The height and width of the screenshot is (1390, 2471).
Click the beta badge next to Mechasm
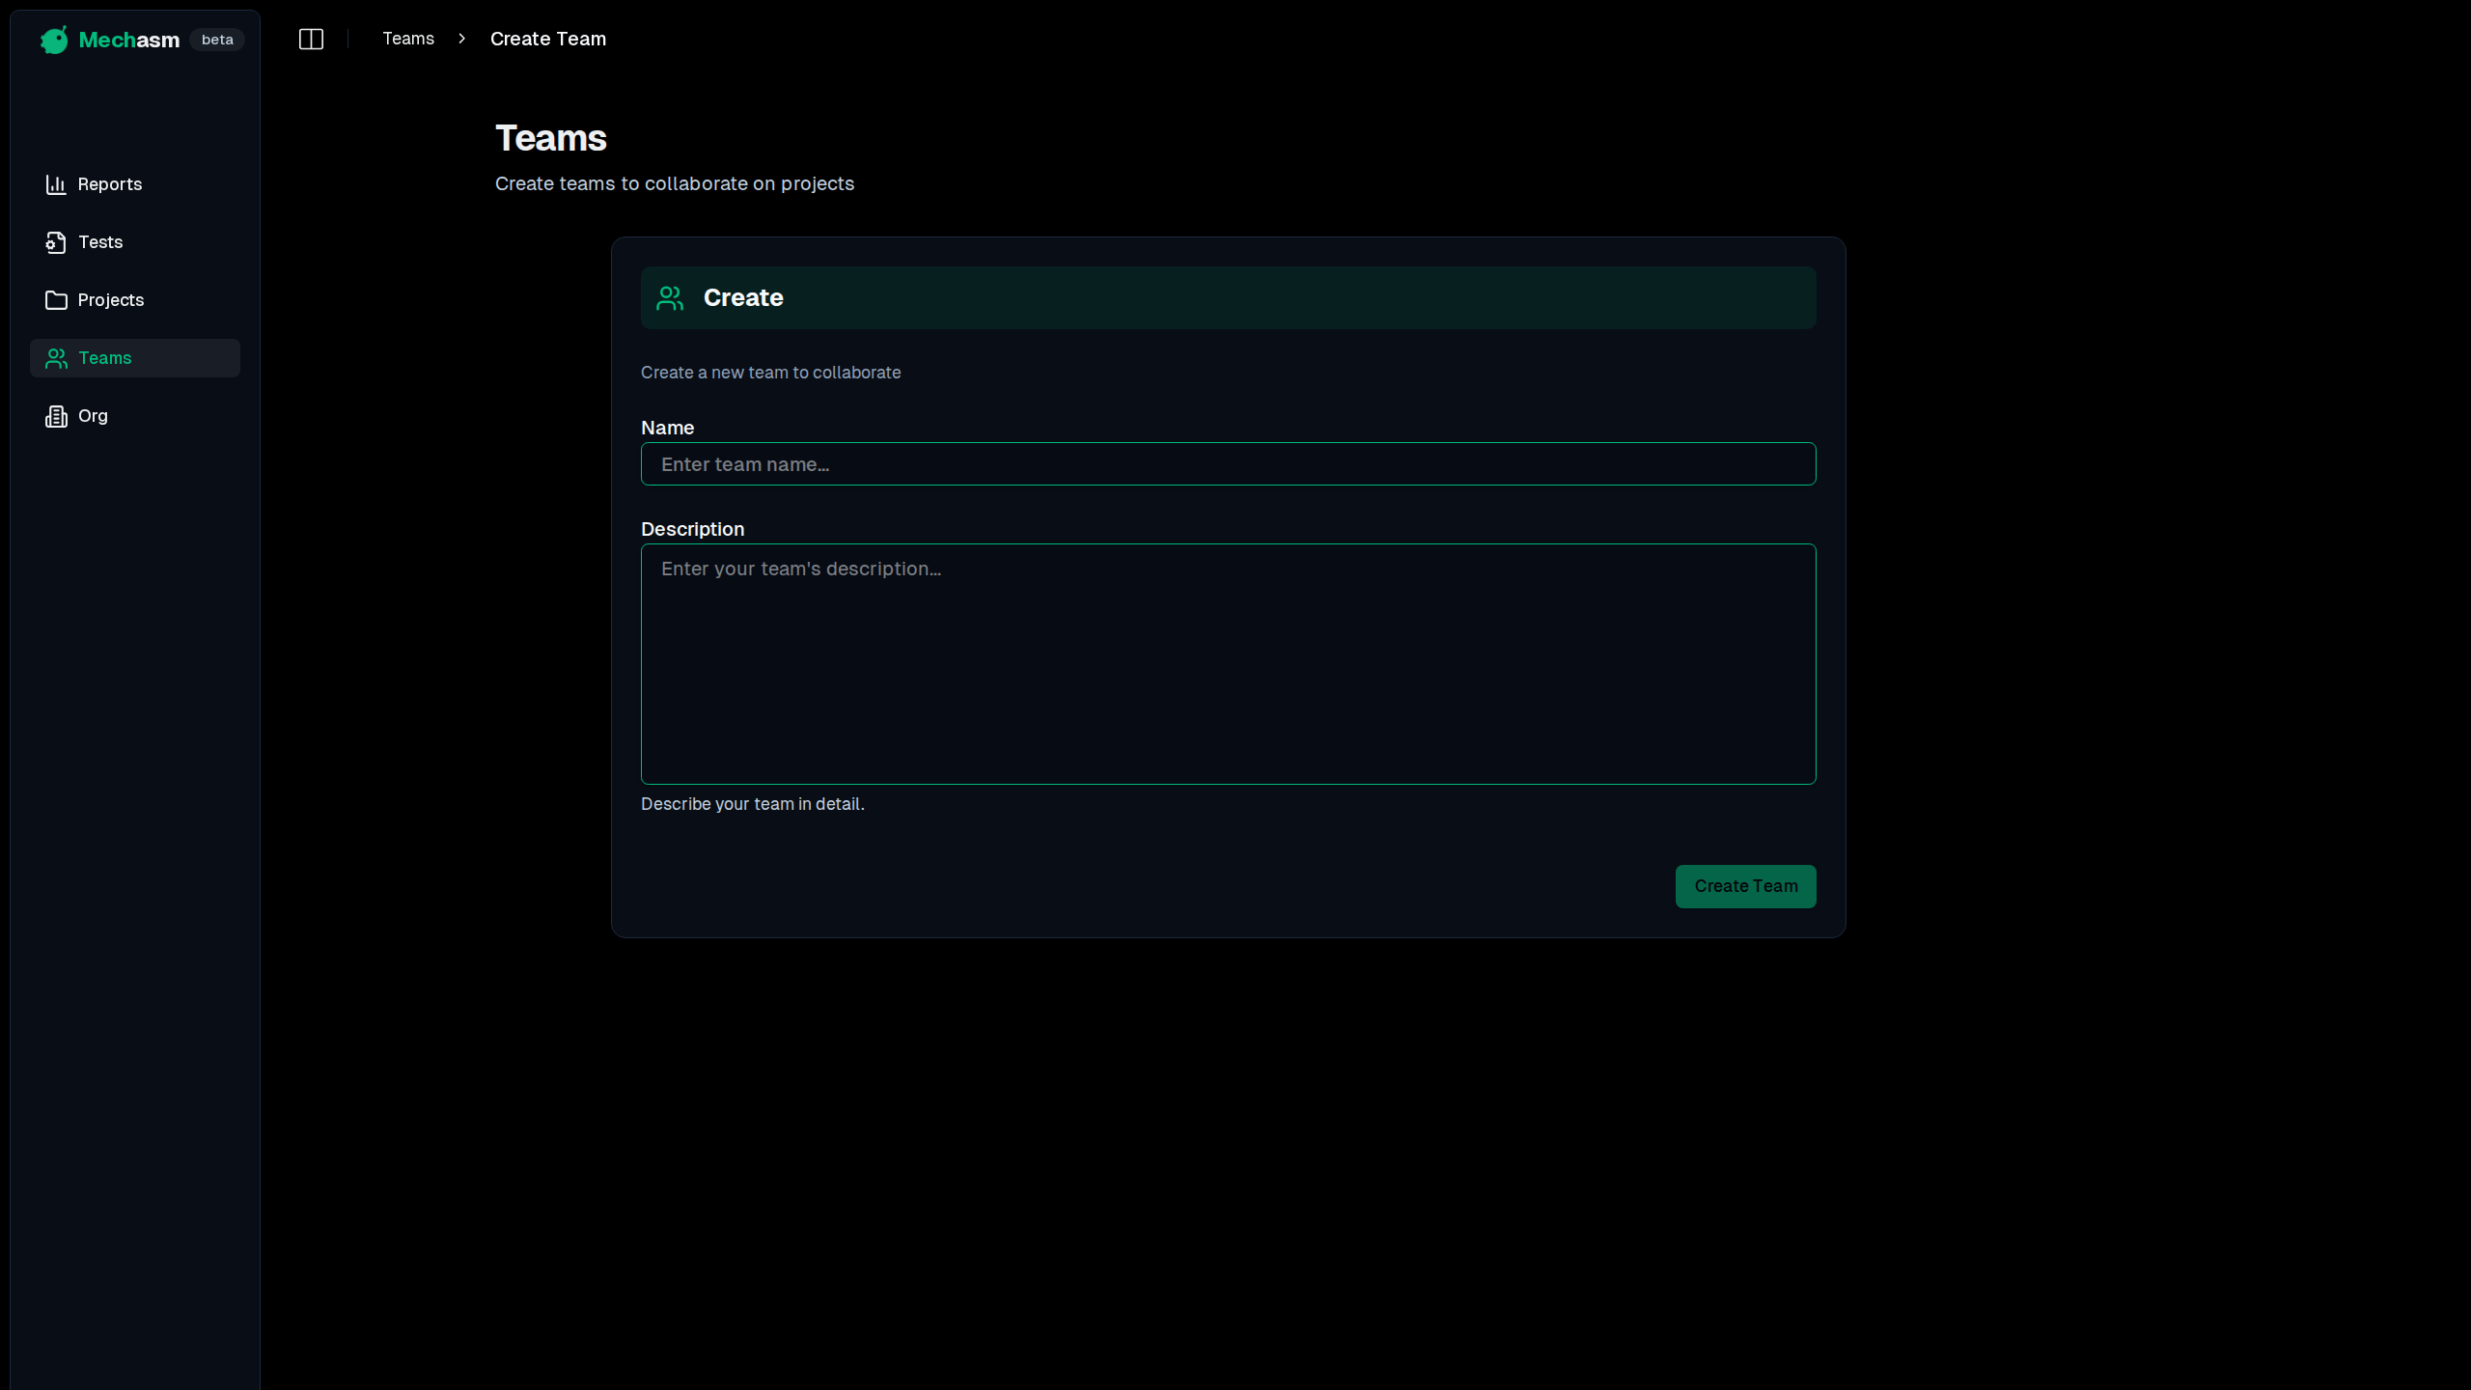(x=216, y=40)
